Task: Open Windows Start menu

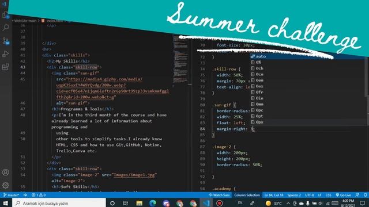Action: [x=5, y=203]
